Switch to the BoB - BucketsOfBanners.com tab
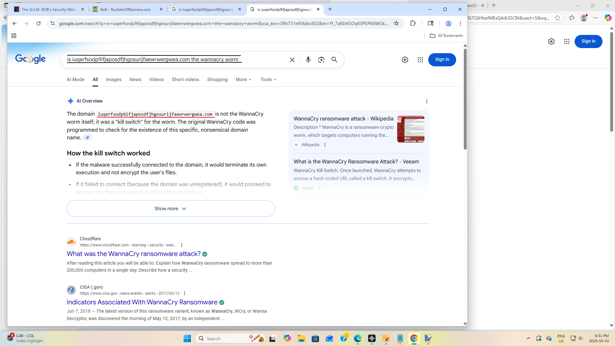Image resolution: width=615 pixels, height=346 pixels. tap(128, 9)
